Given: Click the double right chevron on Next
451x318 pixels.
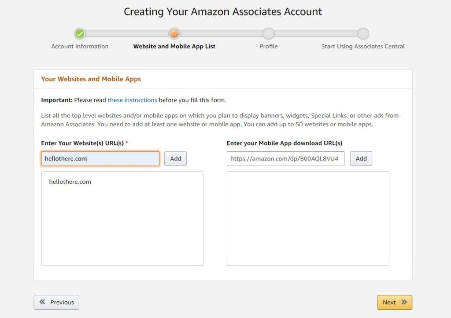Looking at the screenshot, I should click(x=404, y=302).
